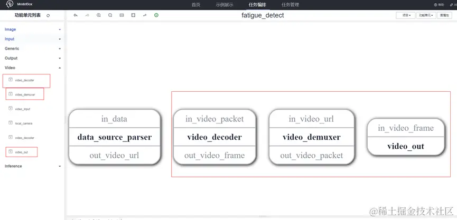457x220 pixels.
Task: Select video_input in the unit list
Action: tap(23, 109)
